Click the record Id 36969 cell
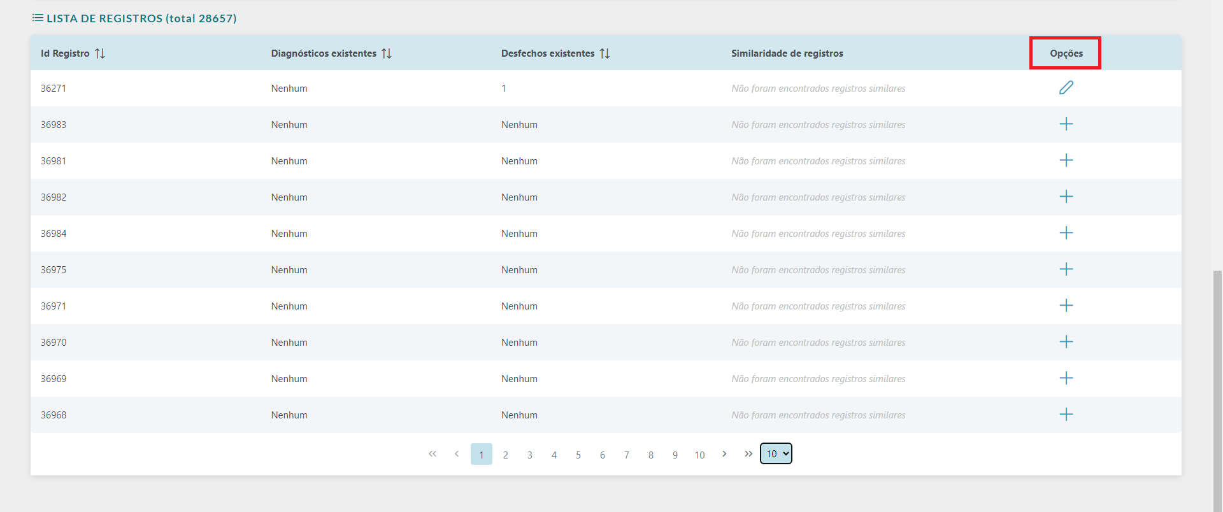The width and height of the screenshot is (1223, 512). pos(54,379)
